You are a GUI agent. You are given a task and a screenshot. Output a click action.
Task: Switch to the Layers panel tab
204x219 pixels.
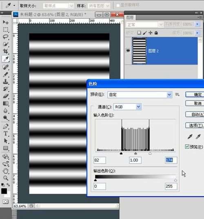tap(130, 18)
